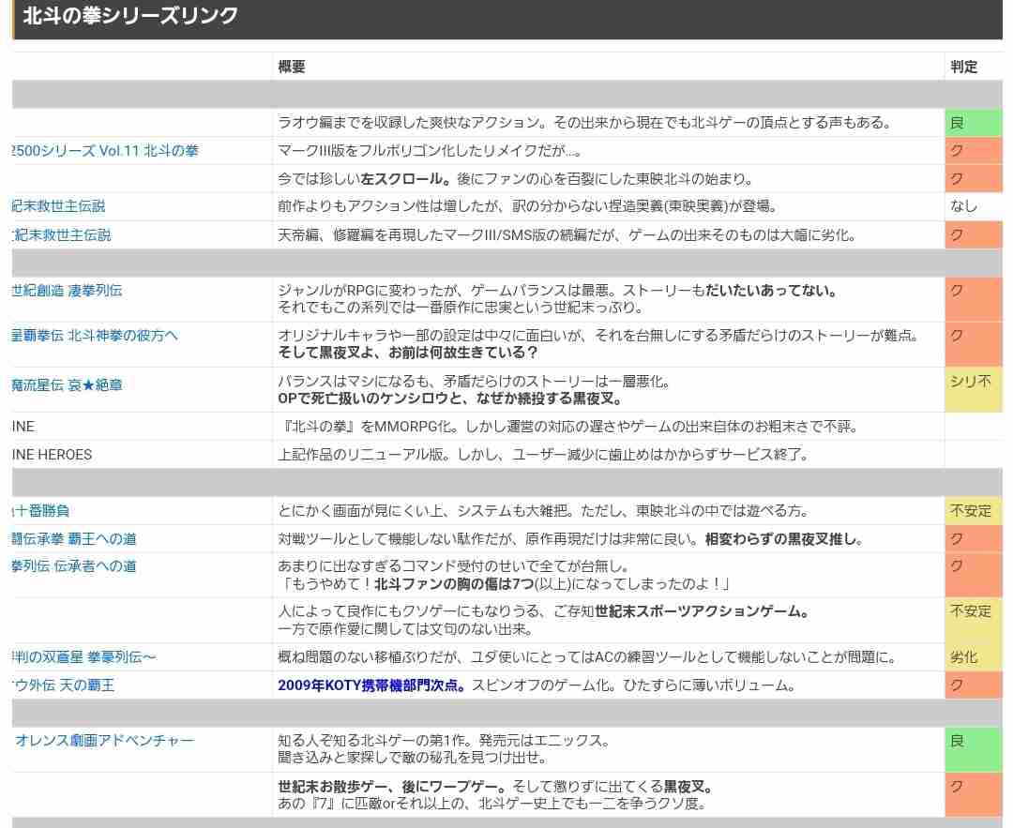Click the 北斗の拳シリーズリンク heading
Image resolution: width=1013 pixels, height=828 pixels.
pos(130,16)
